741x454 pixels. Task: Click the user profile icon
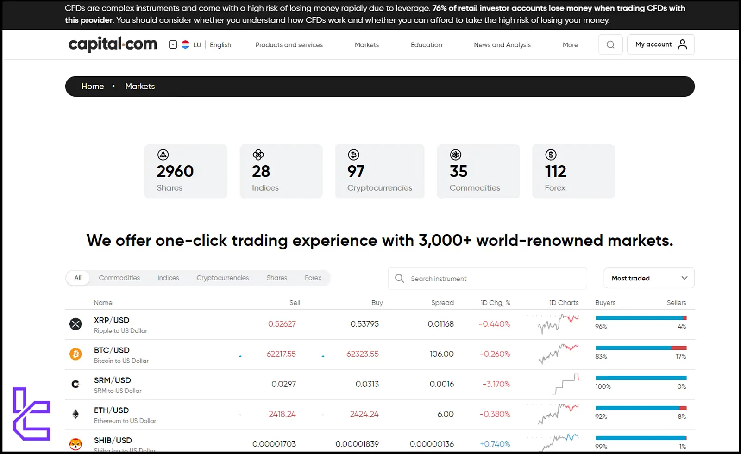coord(683,44)
